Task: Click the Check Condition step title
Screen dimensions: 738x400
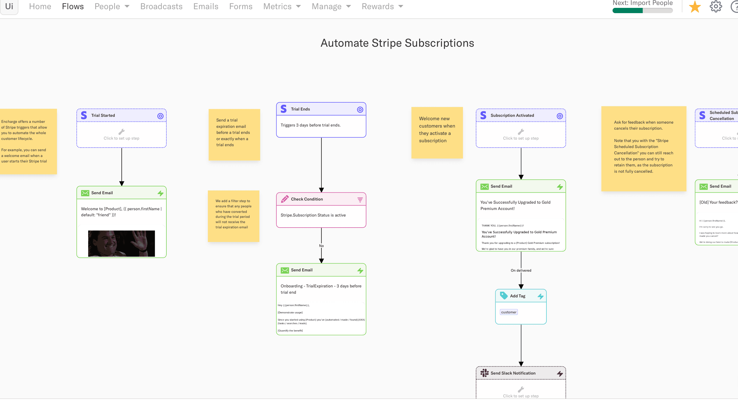Action: (307, 199)
